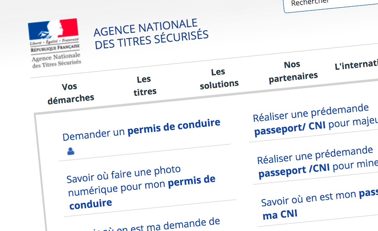Open the Demander un permis de conduire link
The image size is (378, 231).
pyautogui.click(x=141, y=129)
